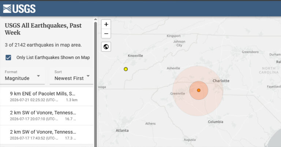Click the Athens label on map
Viewport: 281px width, 147px height.
(x=150, y=124)
